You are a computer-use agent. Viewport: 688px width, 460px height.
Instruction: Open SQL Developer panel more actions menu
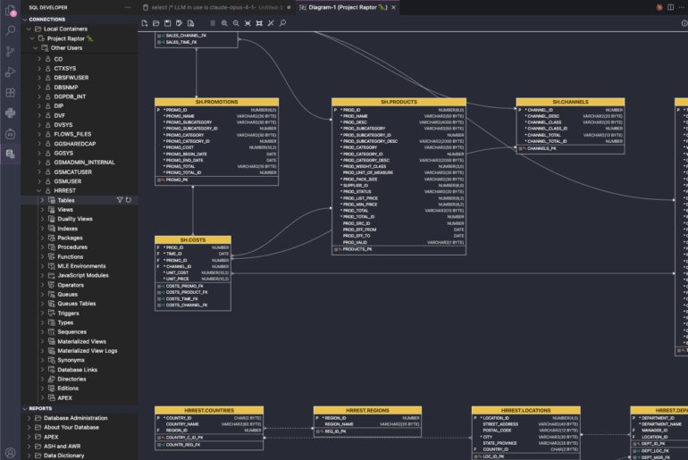pyautogui.click(x=128, y=7)
